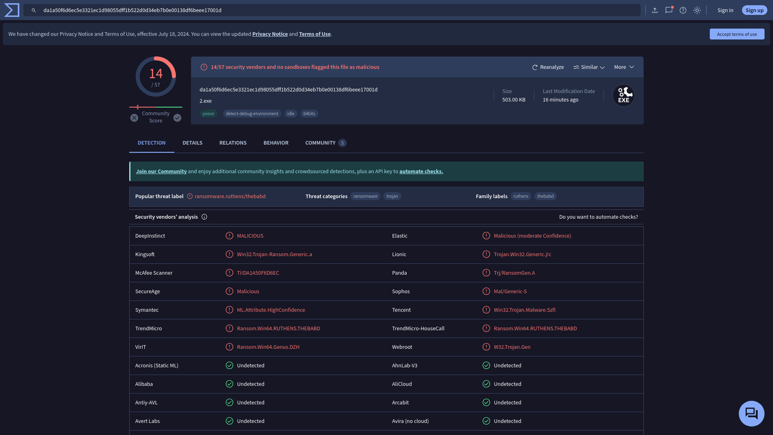Click the check icon in Alibaba row
Viewport: 773px width, 435px height.
pyautogui.click(x=229, y=384)
